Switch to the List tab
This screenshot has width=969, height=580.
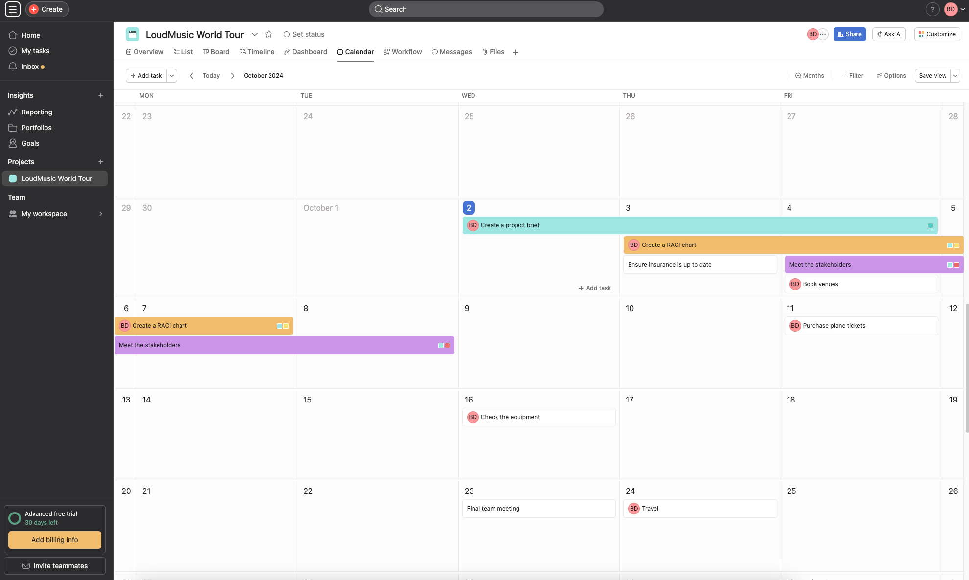tap(183, 52)
